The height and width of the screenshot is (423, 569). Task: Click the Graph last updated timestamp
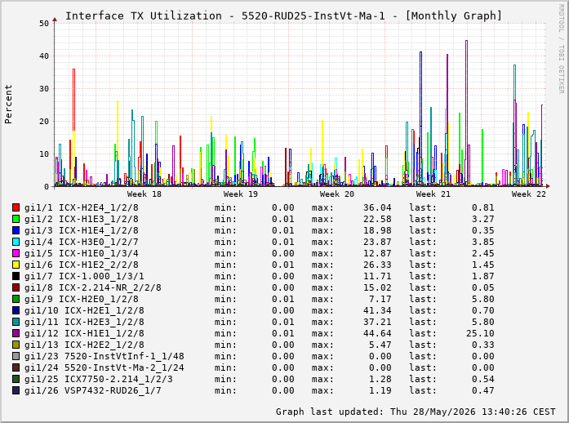pyautogui.click(x=416, y=412)
